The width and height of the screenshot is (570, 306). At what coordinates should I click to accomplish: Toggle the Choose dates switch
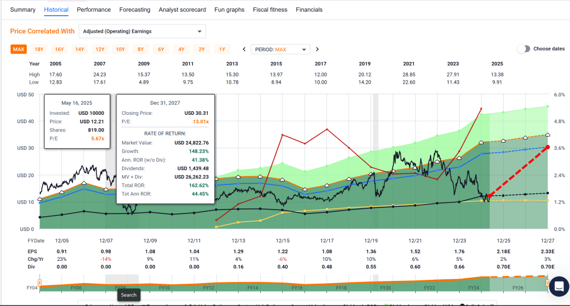pyautogui.click(x=523, y=49)
